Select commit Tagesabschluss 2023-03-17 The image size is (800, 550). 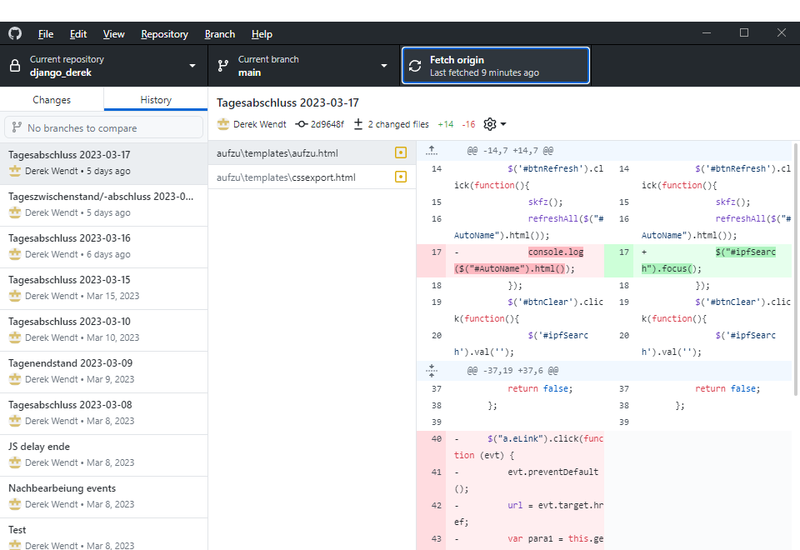[103, 163]
